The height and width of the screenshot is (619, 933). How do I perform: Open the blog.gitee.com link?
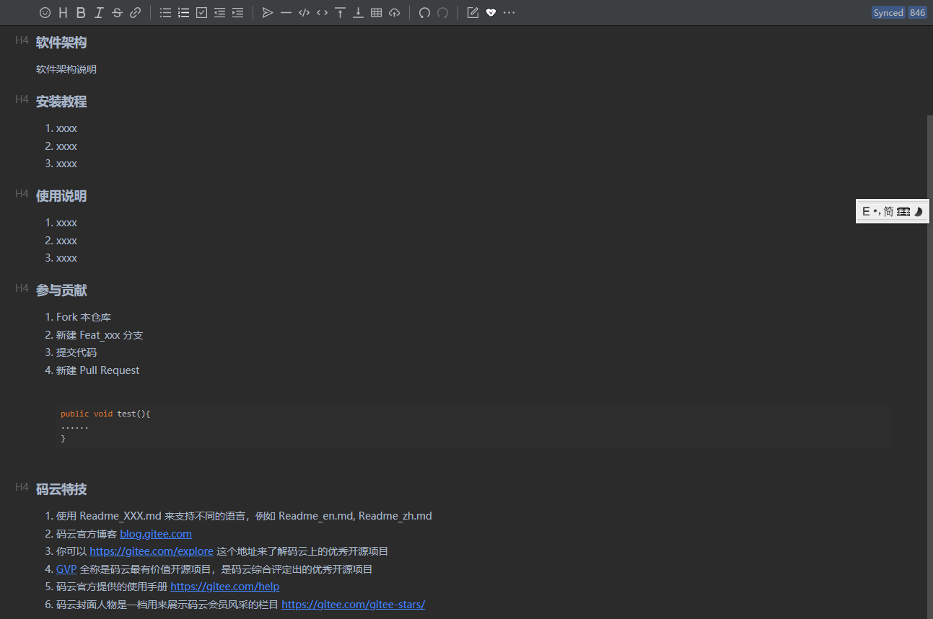(x=155, y=533)
